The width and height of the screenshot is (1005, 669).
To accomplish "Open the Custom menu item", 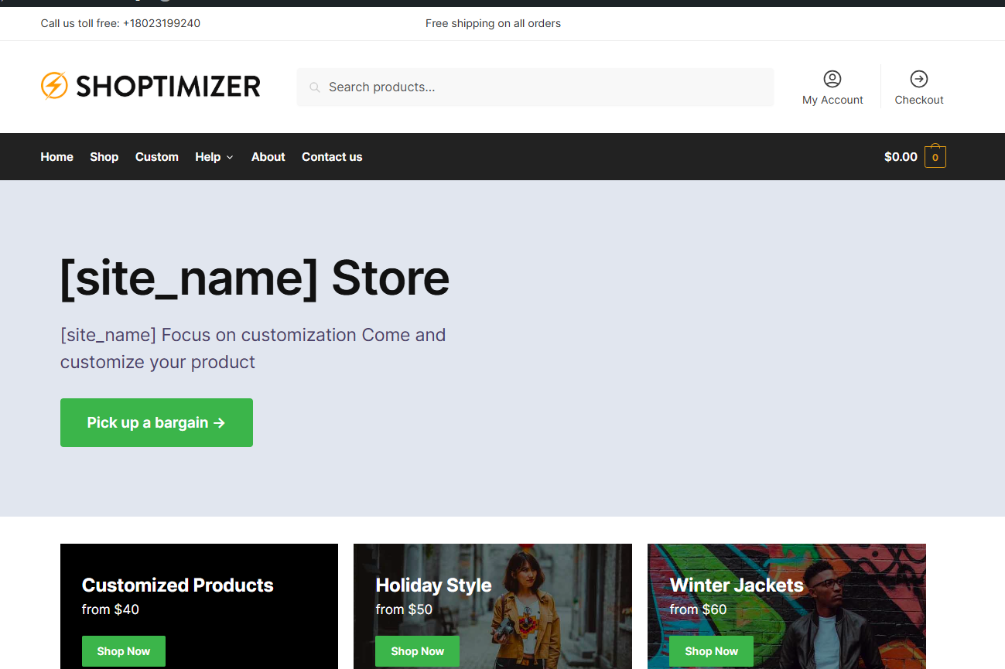I will (157, 156).
